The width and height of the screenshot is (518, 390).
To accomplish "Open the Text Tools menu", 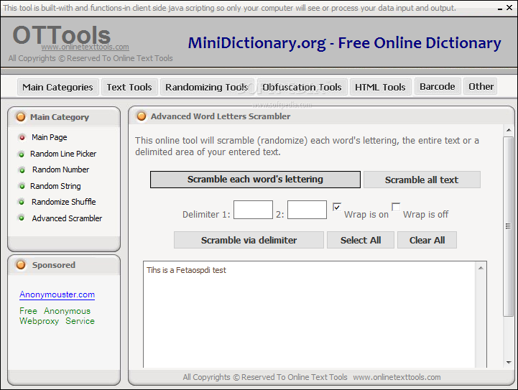I will click(x=129, y=87).
